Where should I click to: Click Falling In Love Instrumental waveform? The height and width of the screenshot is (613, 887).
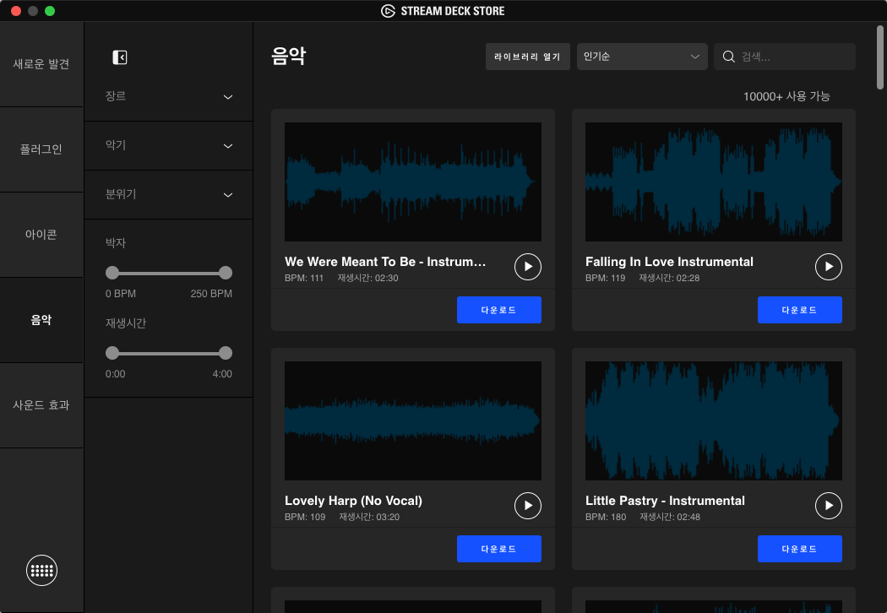(x=713, y=182)
